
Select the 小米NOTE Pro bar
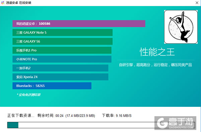(x=62, y=59)
